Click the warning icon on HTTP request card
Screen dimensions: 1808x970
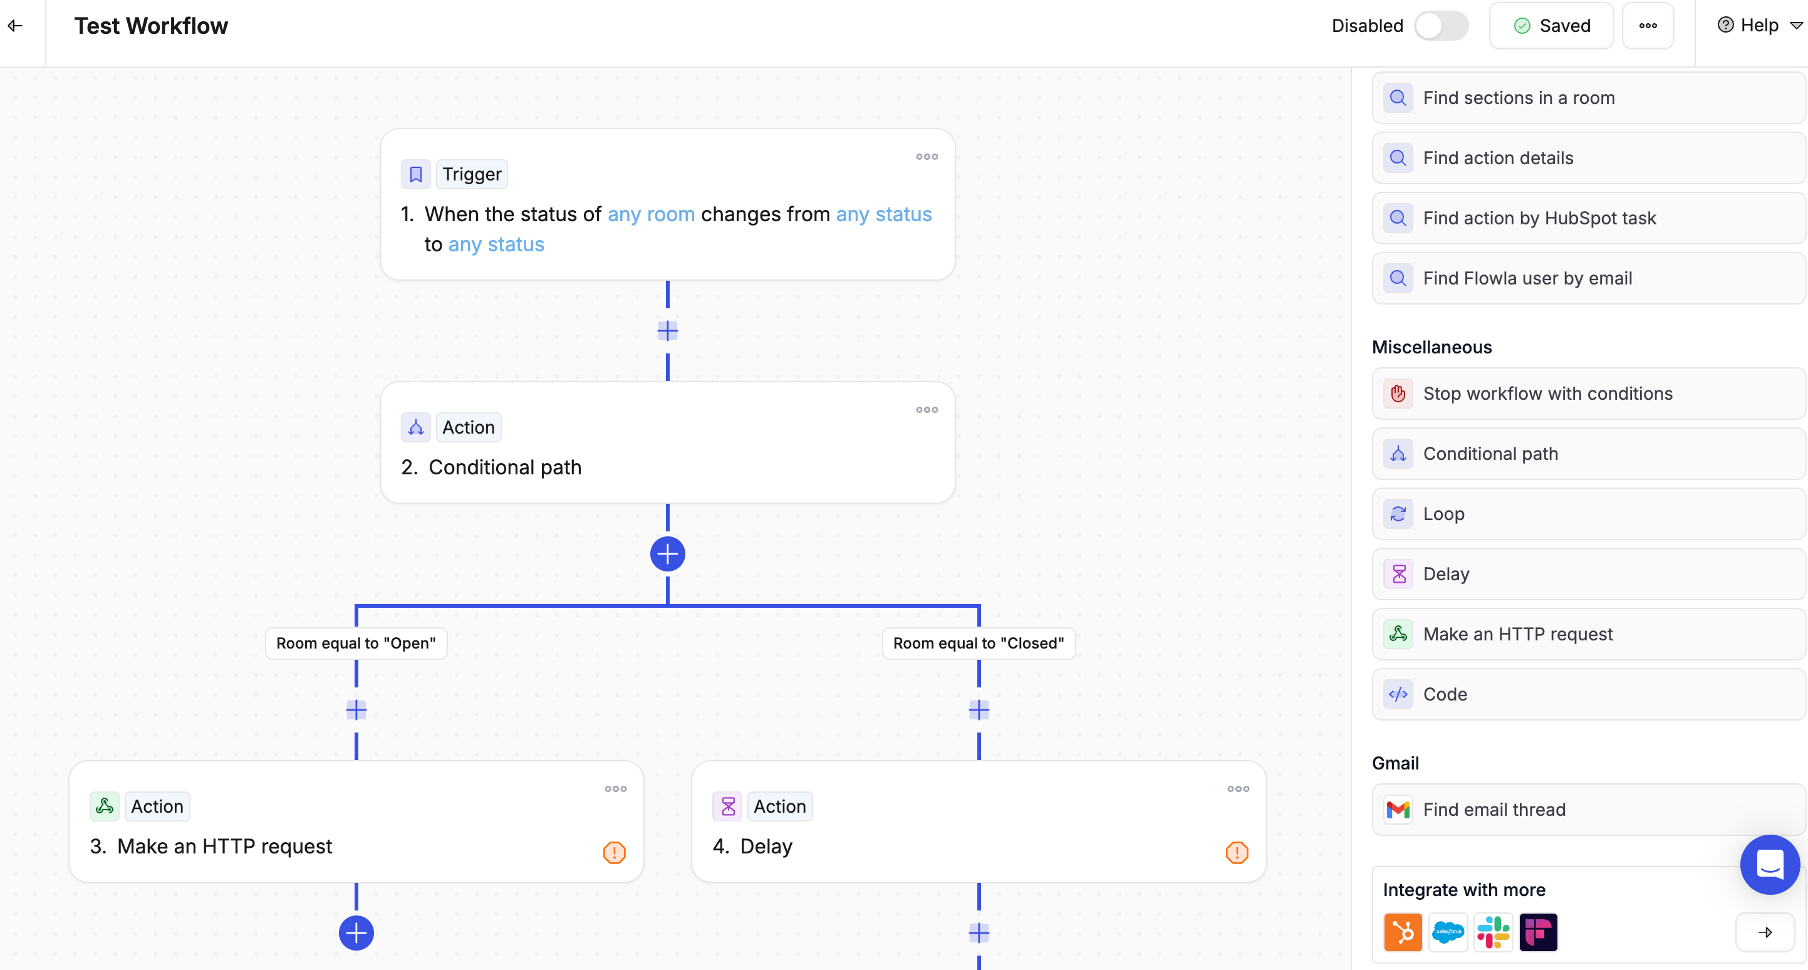pos(614,853)
